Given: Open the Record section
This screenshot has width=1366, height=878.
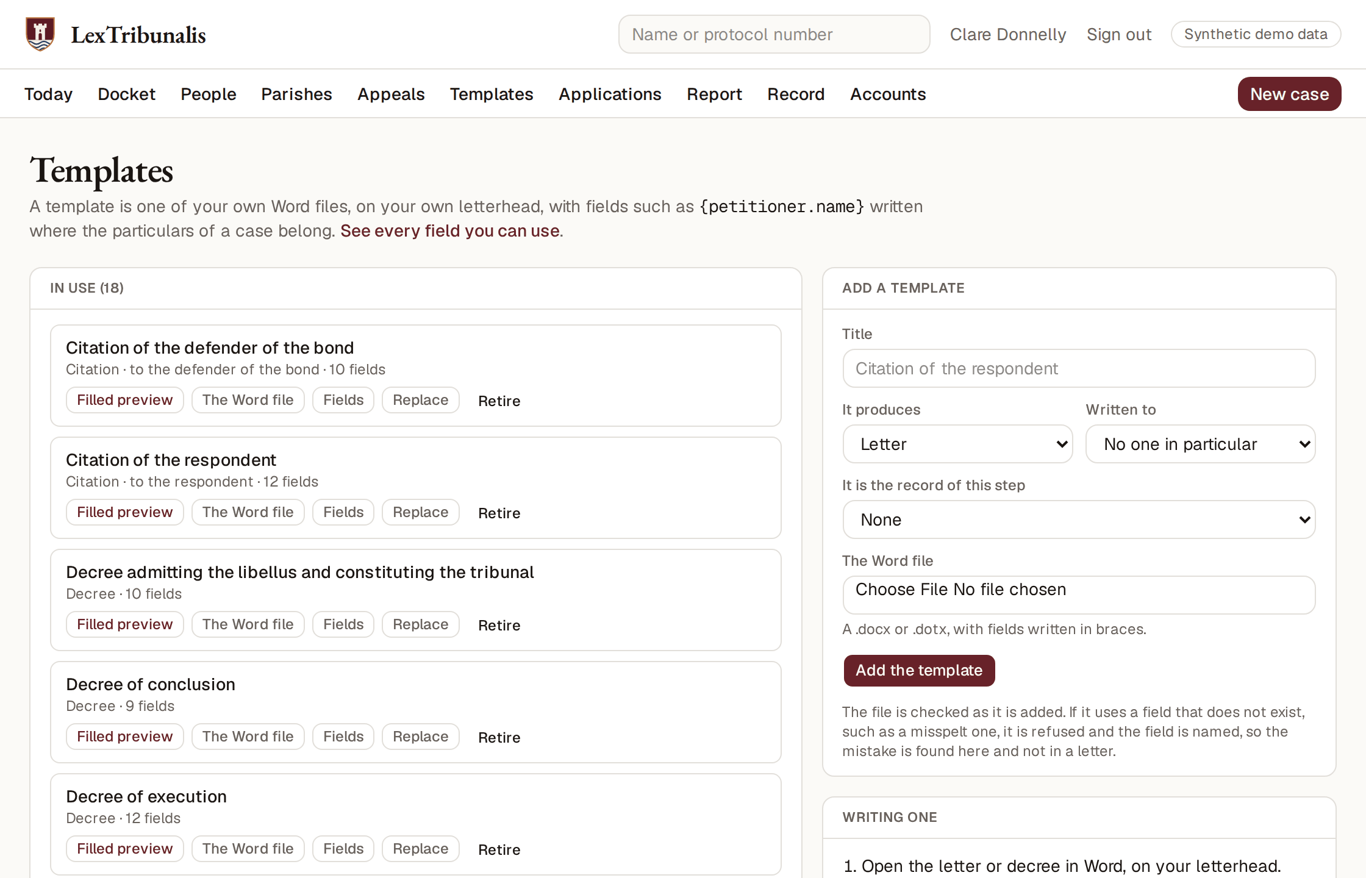Looking at the screenshot, I should pyautogui.click(x=796, y=94).
